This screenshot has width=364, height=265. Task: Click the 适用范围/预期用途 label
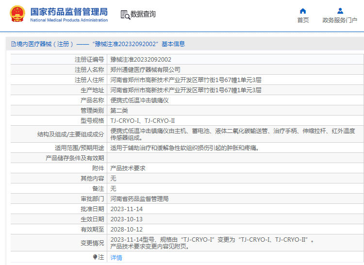pyautogui.click(x=80, y=148)
